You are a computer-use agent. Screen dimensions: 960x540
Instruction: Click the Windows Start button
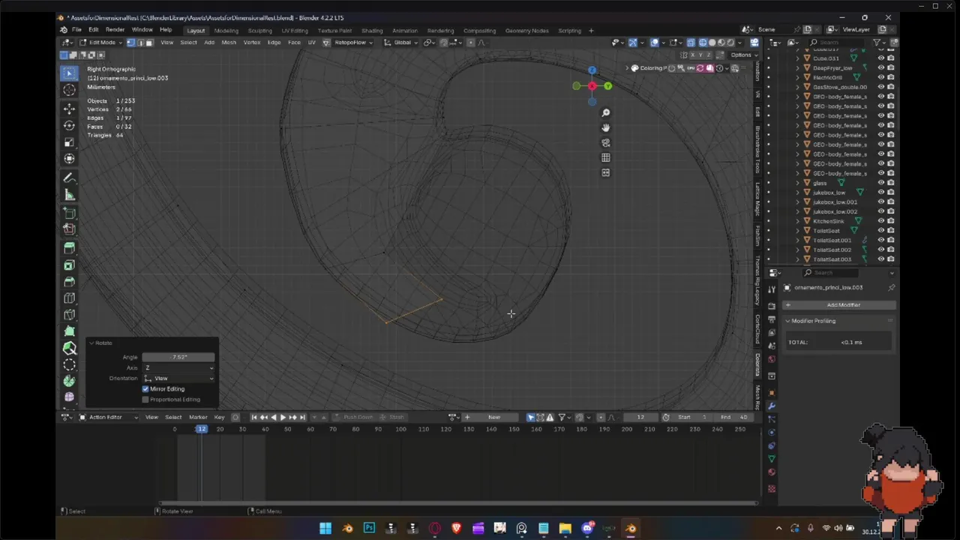point(325,529)
